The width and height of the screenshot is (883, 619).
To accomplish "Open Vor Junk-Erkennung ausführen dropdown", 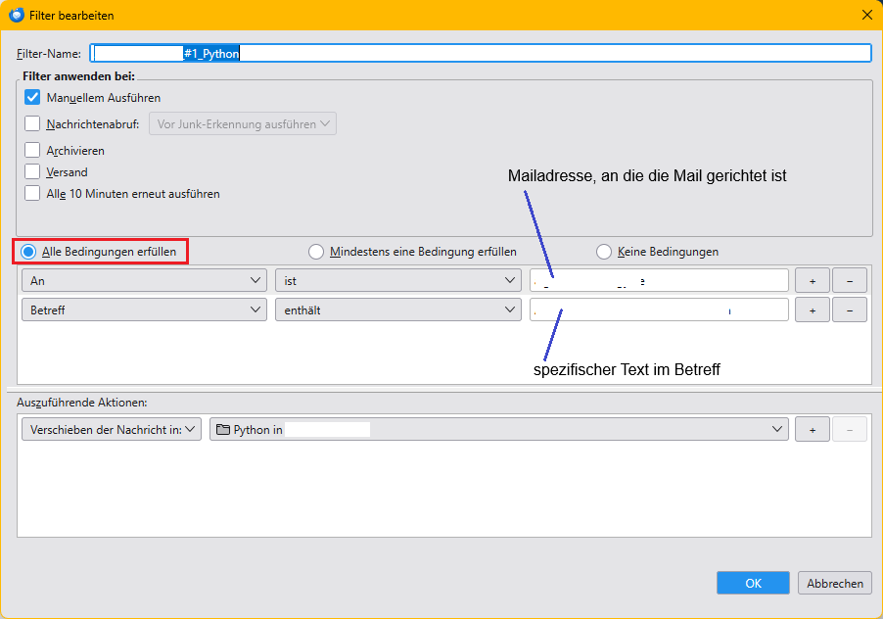I will click(x=243, y=124).
